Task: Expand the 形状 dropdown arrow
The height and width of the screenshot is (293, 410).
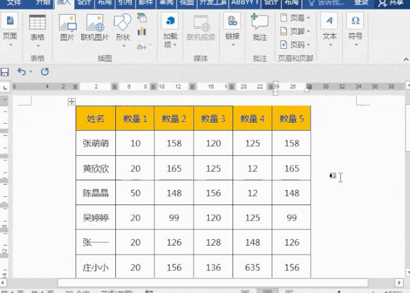Action: coord(124,46)
